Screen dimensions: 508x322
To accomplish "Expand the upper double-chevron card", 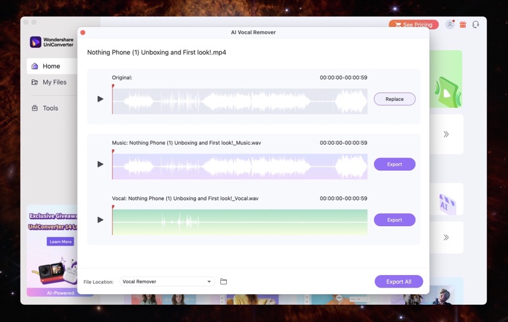I will coord(446,134).
